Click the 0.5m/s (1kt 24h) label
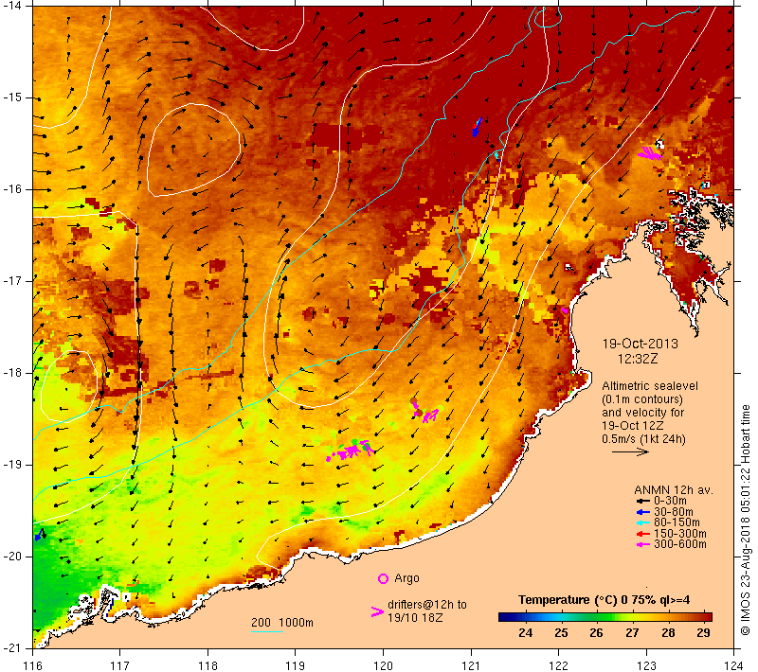 [643, 439]
